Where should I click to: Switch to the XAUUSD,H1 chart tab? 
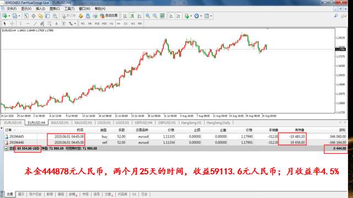pos(60,123)
